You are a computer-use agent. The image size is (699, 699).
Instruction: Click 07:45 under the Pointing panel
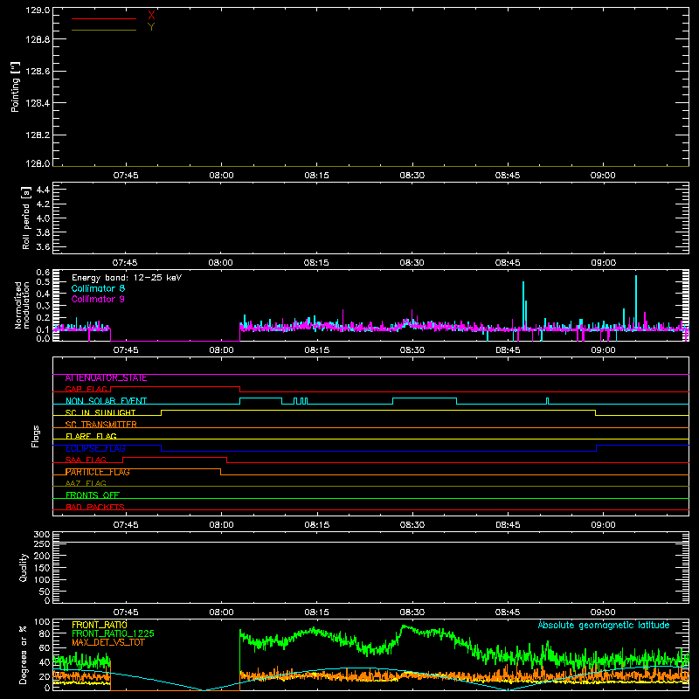point(126,176)
